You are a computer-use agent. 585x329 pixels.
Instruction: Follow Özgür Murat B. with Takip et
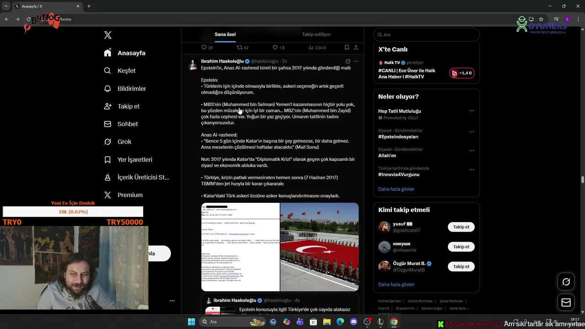coord(461,266)
